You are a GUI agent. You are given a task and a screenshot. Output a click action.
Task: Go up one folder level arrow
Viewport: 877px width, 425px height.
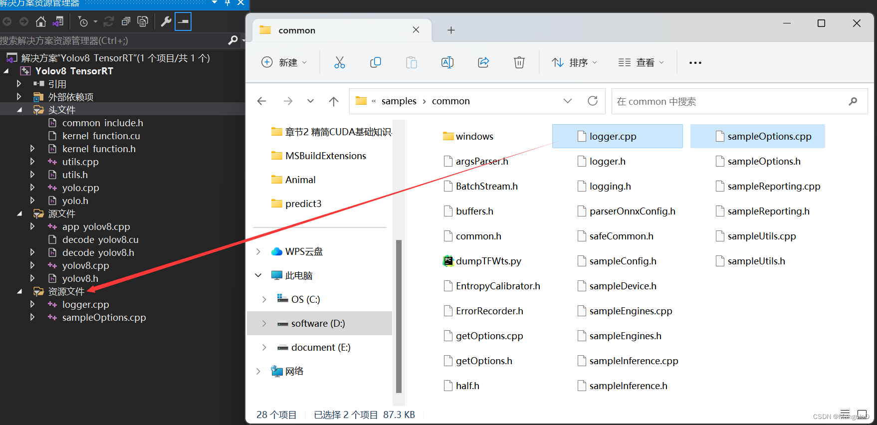click(334, 101)
